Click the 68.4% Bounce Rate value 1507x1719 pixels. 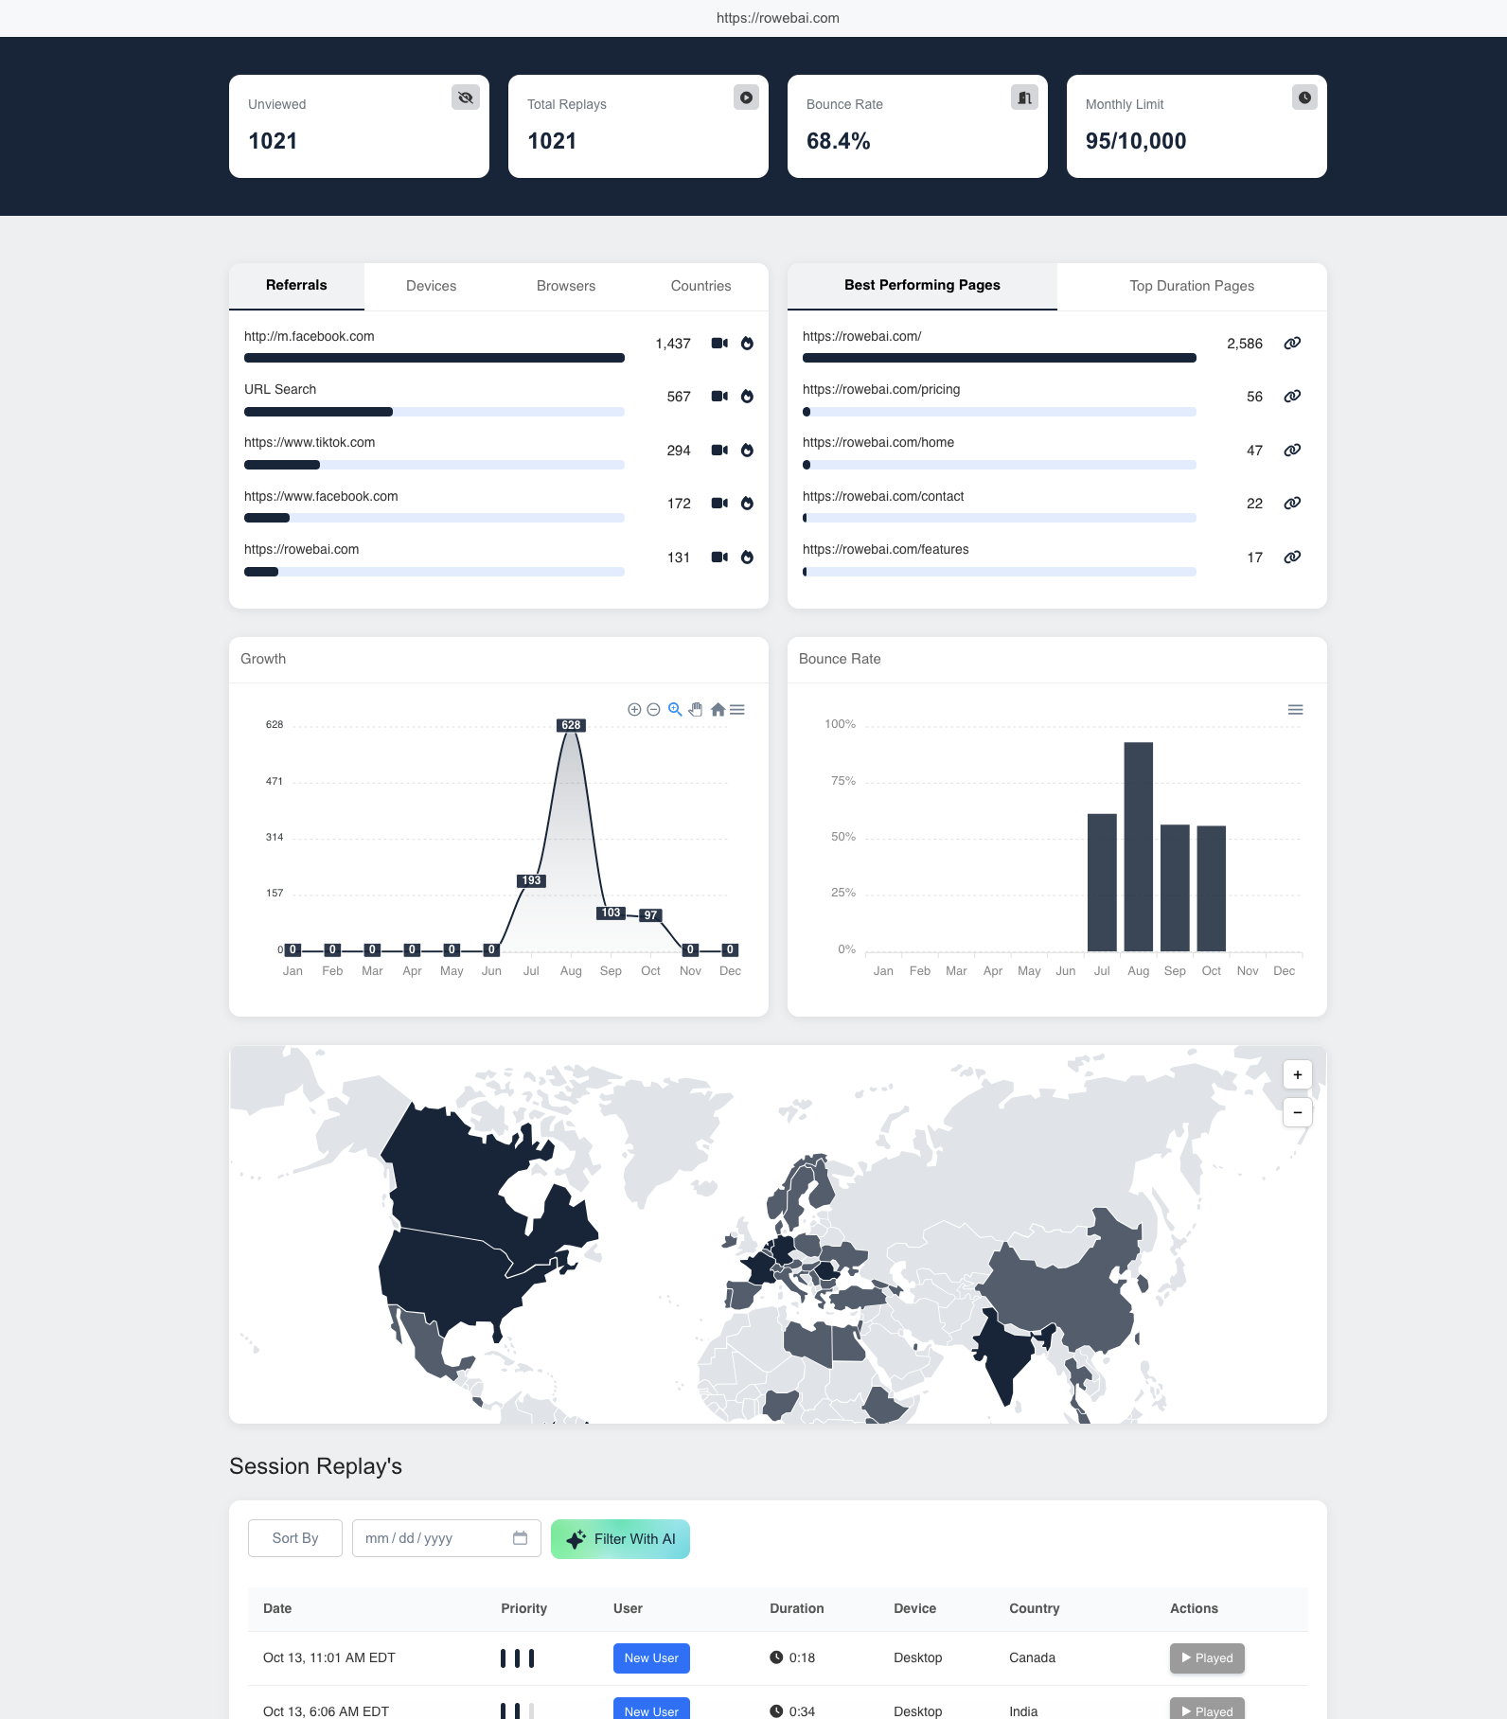point(839,141)
